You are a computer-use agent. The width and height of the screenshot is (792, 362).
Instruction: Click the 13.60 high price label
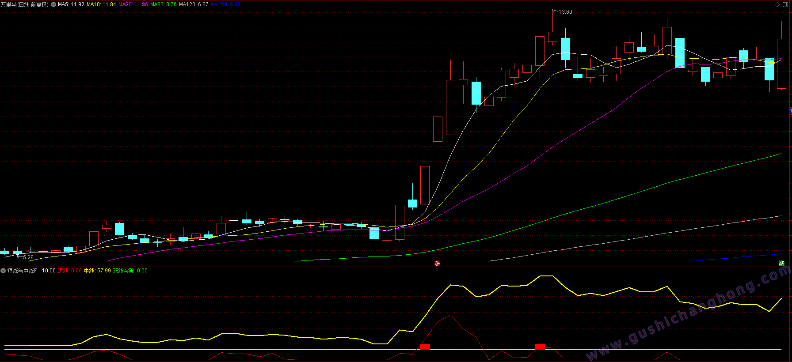pyautogui.click(x=565, y=12)
